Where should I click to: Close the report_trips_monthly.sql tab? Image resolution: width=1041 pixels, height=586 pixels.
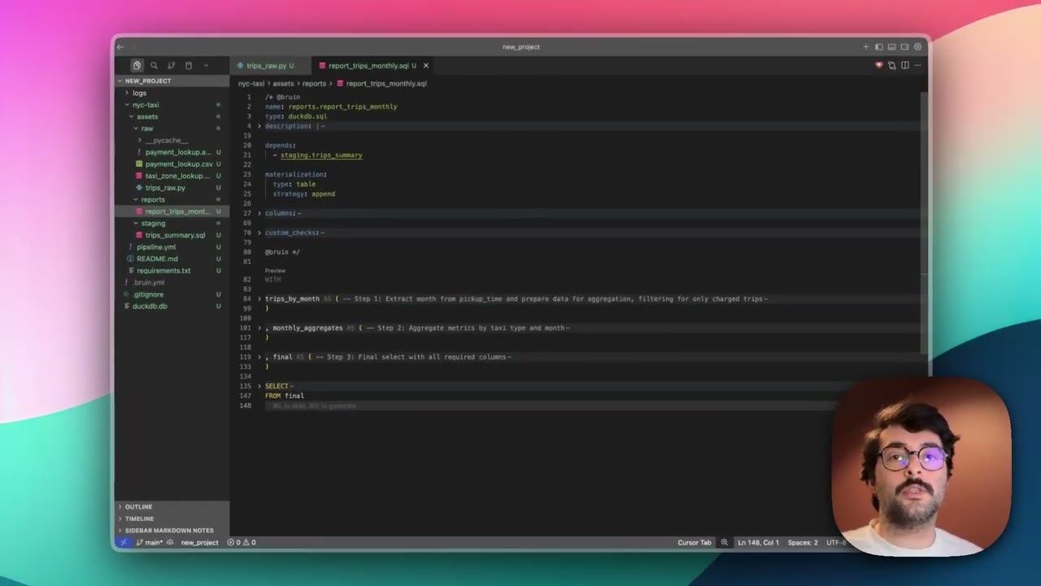pyautogui.click(x=425, y=65)
